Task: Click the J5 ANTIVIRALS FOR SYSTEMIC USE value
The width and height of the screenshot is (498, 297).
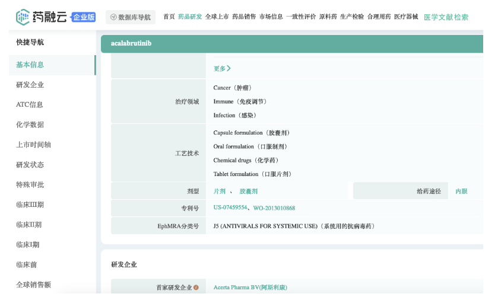Action: 294,226
